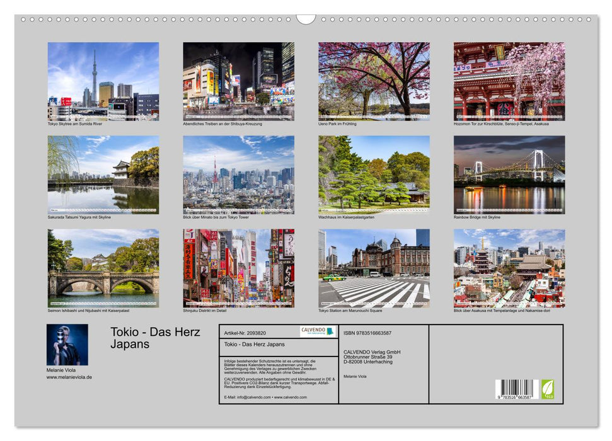
Task: Click the title Tokio - Das Herz Japans
Action: (155, 337)
